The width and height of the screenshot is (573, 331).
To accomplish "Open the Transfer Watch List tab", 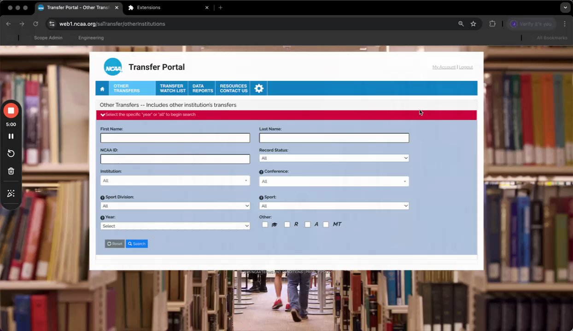I will click(173, 88).
